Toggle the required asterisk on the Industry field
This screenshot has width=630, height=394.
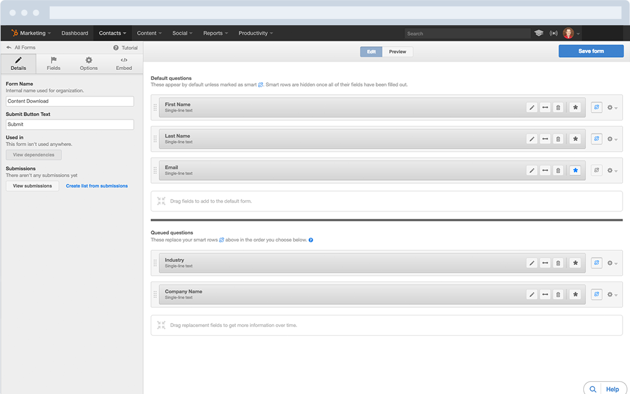click(575, 262)
